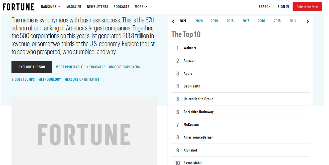Expand the Rankings dropdown menu
The width and height of the screenshot is (329, 165).
coord(51,7)
